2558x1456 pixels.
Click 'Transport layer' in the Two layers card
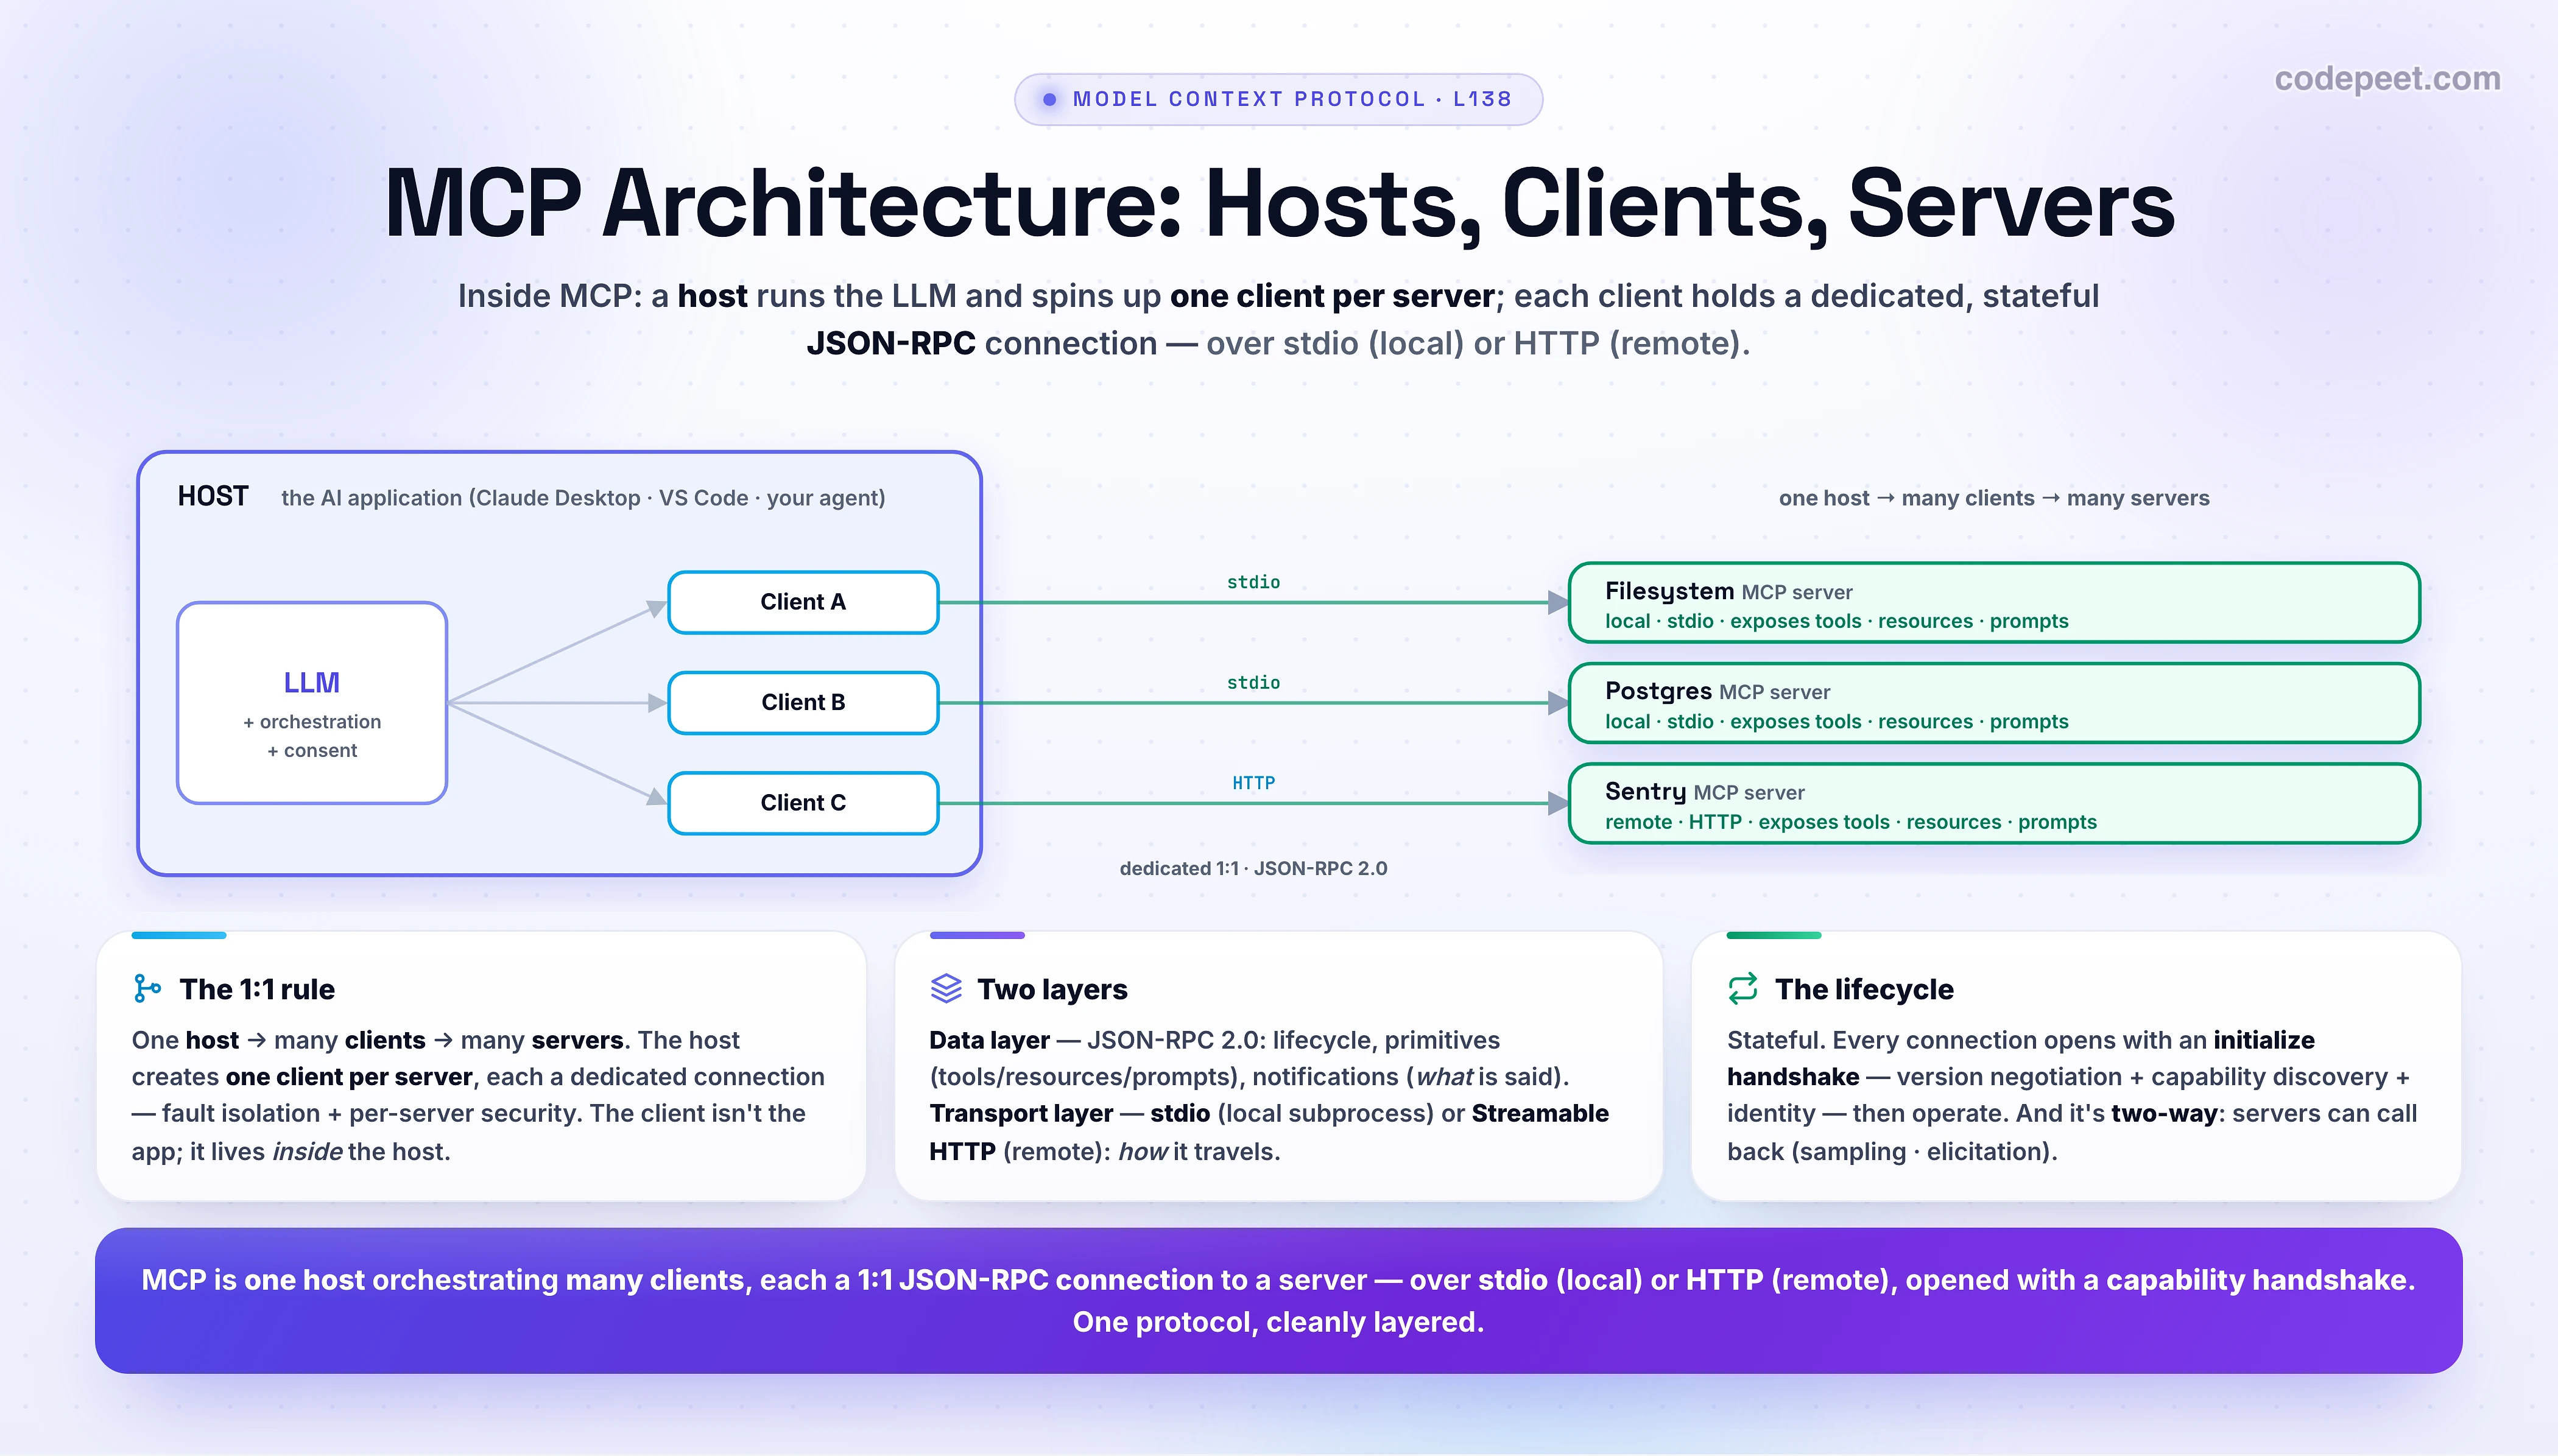click(x=1021, y=1113)
